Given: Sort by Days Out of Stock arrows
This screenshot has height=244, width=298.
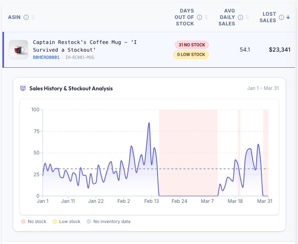Looking at the screenshot, I should 206,17.
